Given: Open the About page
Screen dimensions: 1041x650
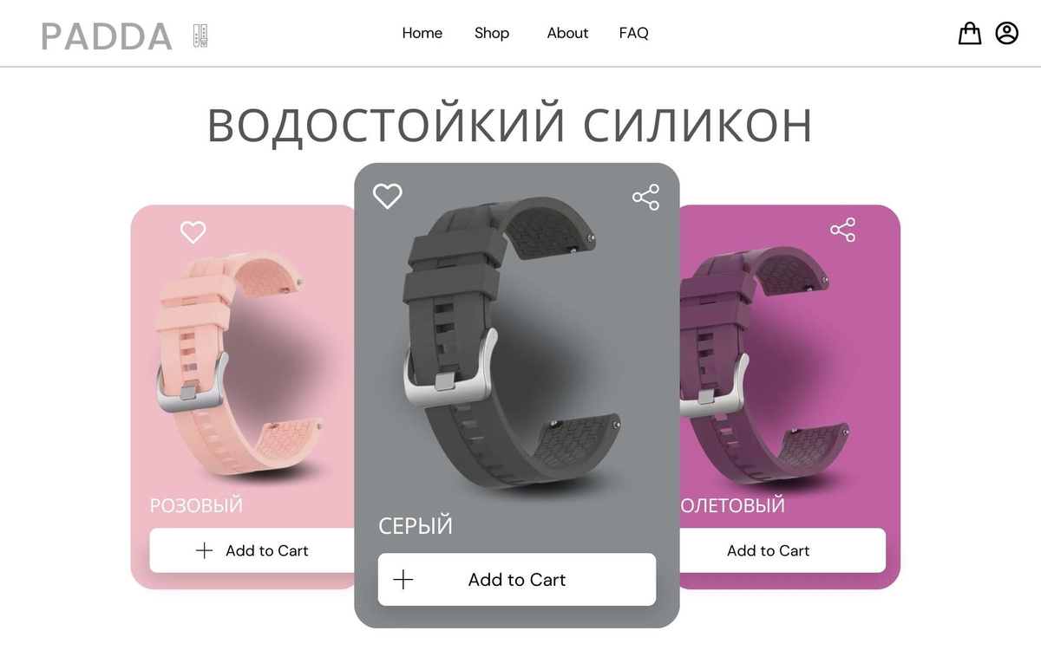Looking at the screenshot, I should click(567, 33).
